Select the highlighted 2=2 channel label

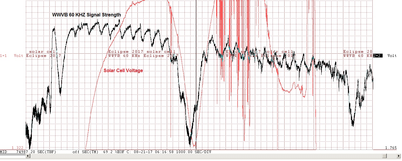[378, 55]
